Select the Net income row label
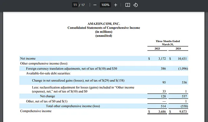Screen dimensions: 208x122 point(28,58)
